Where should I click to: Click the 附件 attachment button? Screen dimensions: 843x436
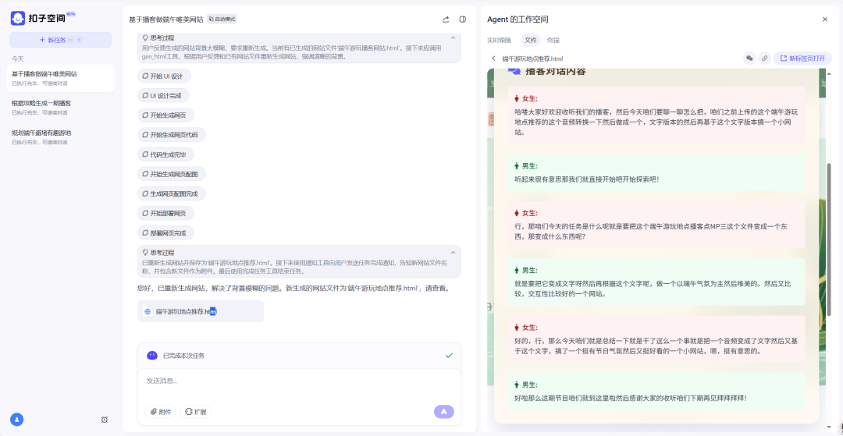pyautogui.click(x=160, y=412)
